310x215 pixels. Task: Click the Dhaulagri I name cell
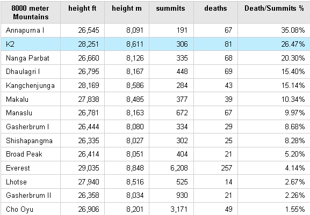coord(30,72)
